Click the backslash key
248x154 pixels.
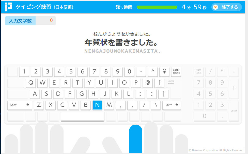coord(156,105)
